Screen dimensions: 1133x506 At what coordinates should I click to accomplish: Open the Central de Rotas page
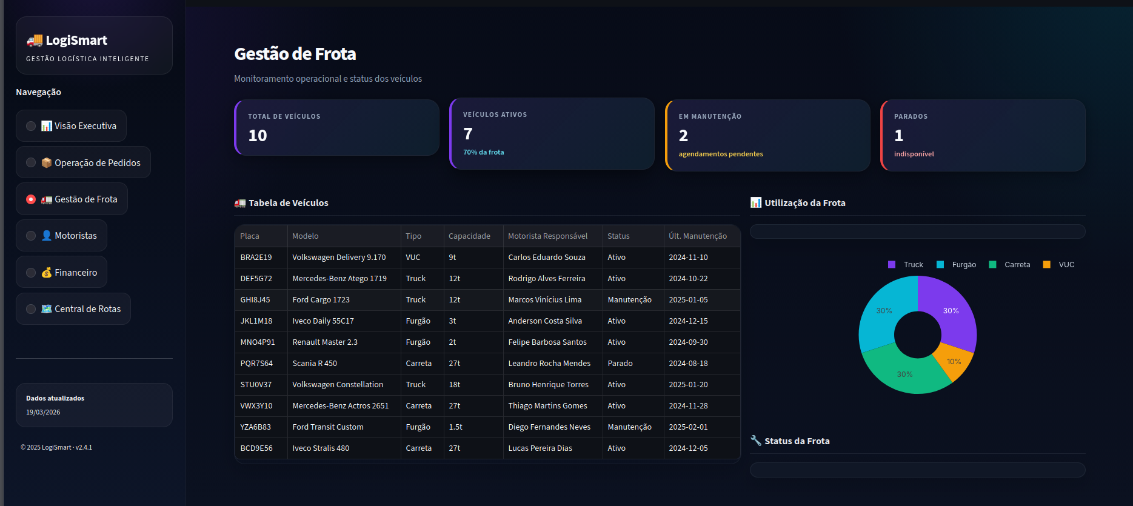click(87, 309)
